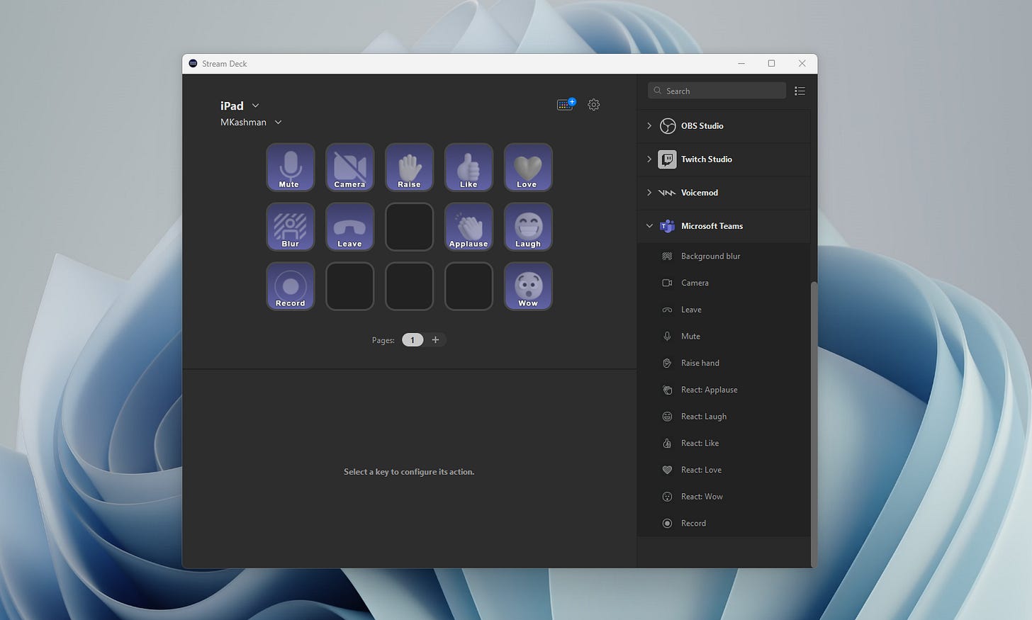Click the OBS Studio logo icon
The image size is (1032, 620).
point(667,126)
